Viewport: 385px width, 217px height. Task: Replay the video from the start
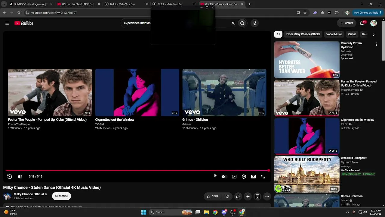click(x=10, y=177)
